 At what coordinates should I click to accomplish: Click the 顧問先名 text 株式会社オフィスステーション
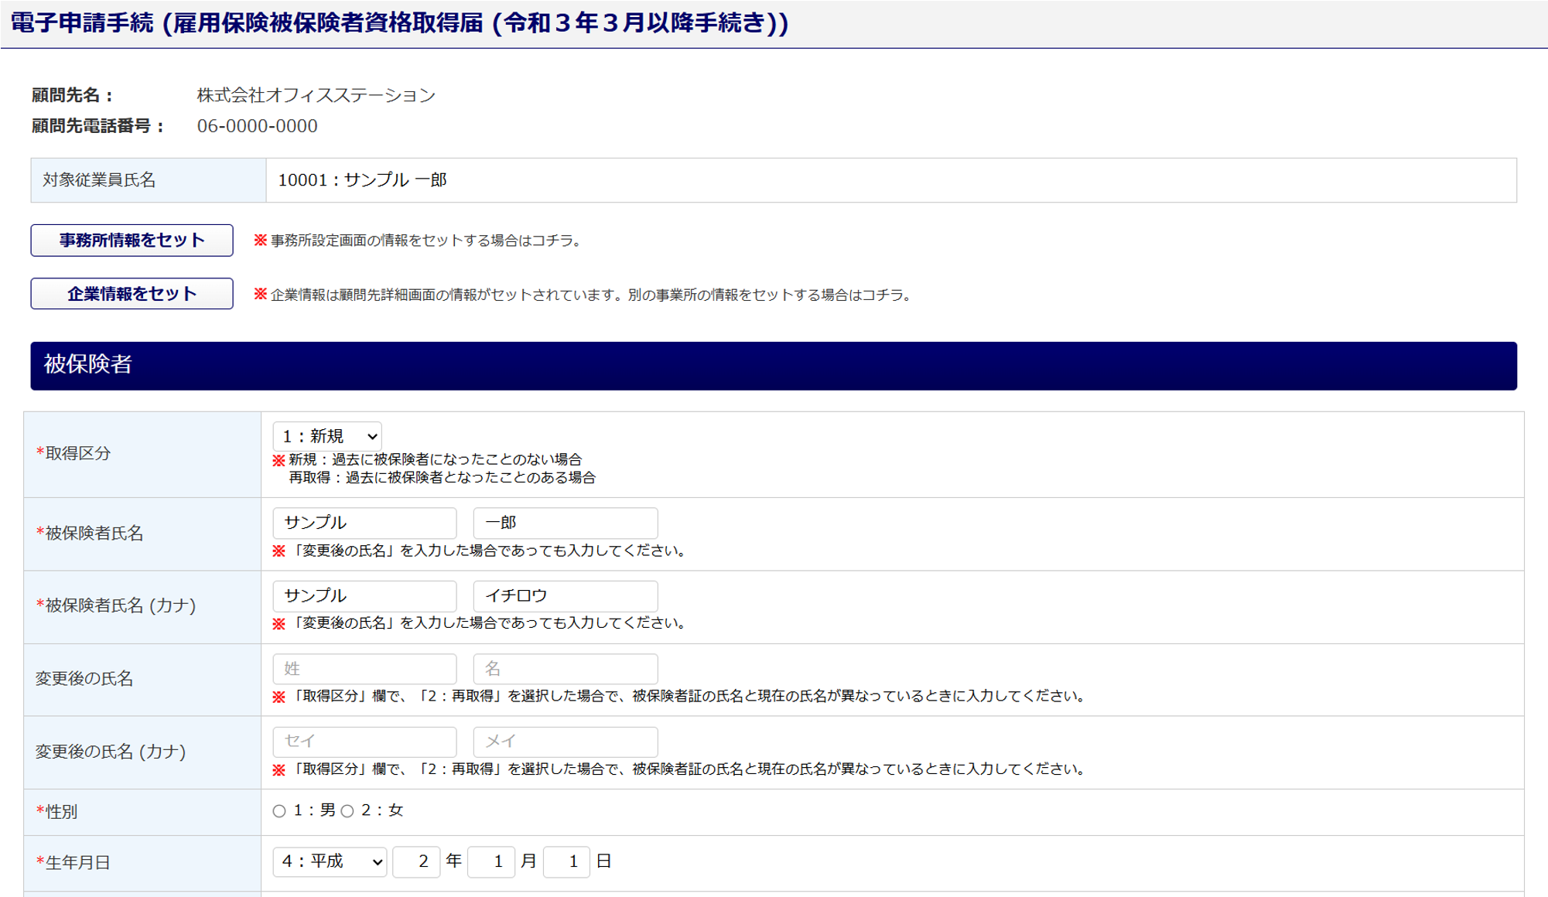(316, 95)
